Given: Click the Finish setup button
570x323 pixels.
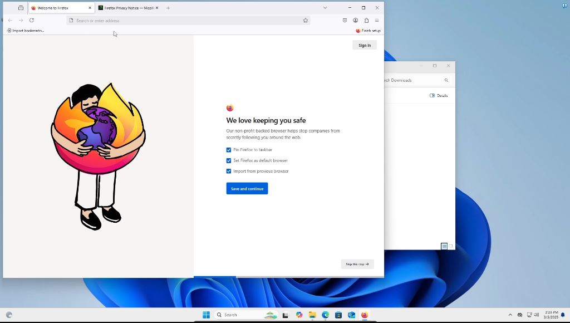Looking at the screenshot, I should click(368, 31).
